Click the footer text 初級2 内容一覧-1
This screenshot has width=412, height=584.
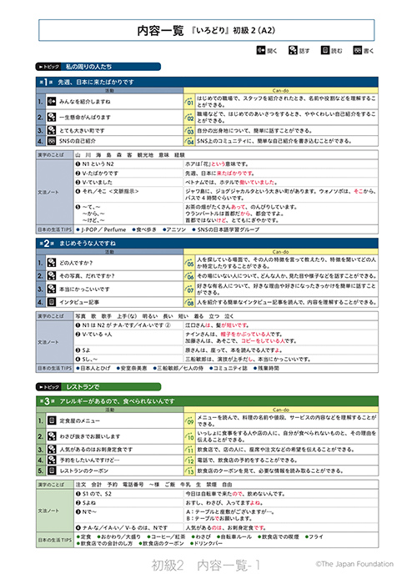(x=205, y=565)
